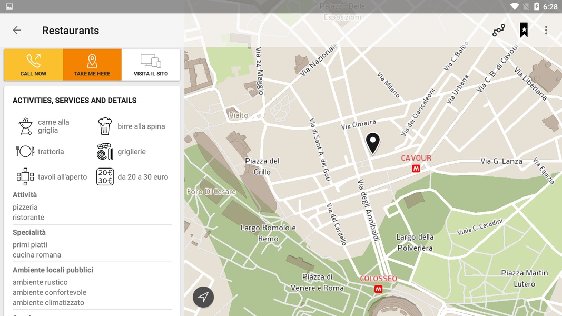Image resolution: width=562 pixels, height=316 pixels.
Task: Select the Colosseo metro station icon
Action: [378, 289]
